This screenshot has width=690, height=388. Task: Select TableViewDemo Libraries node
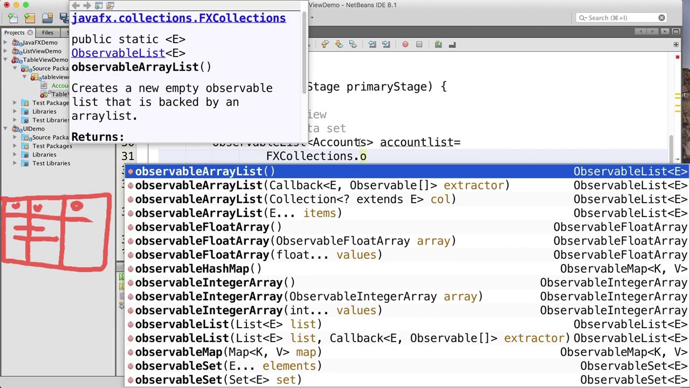point(44,112)
